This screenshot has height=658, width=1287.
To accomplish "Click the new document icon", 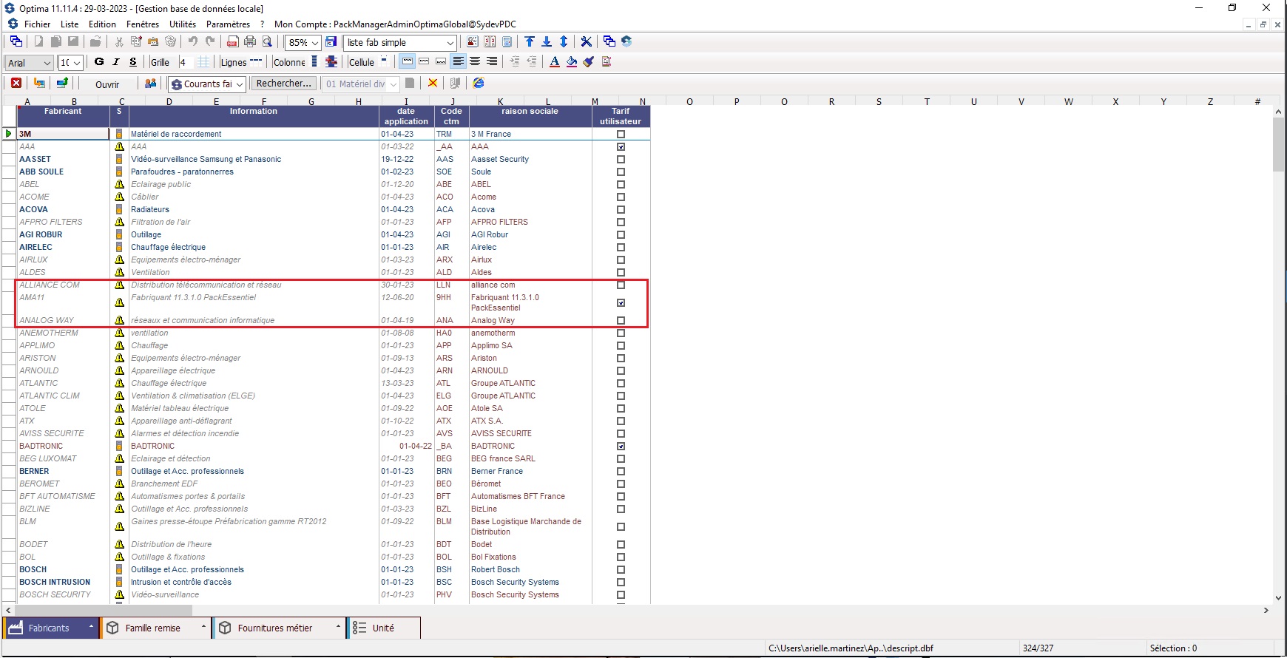I will click(x=38, y=41).
